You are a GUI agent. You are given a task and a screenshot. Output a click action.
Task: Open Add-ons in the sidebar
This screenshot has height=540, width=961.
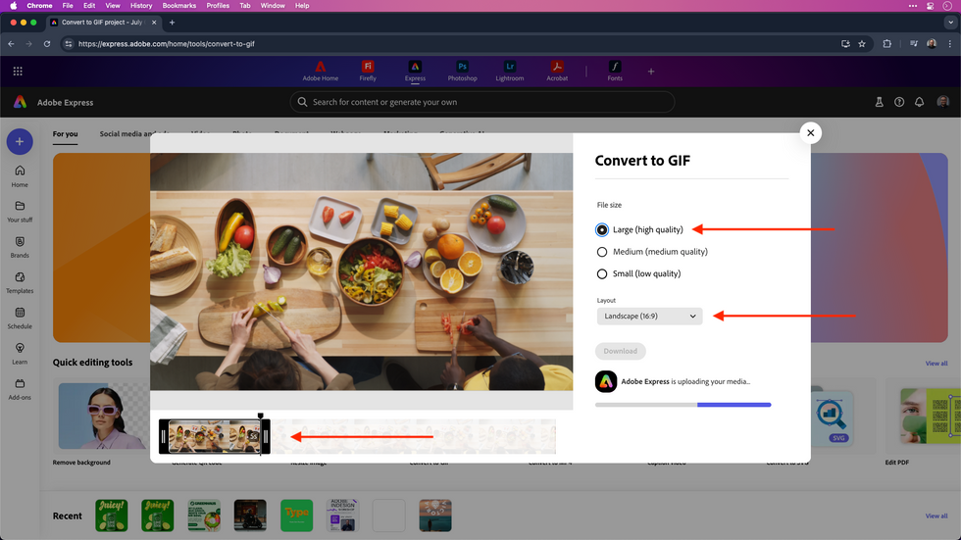coord(20,389)
